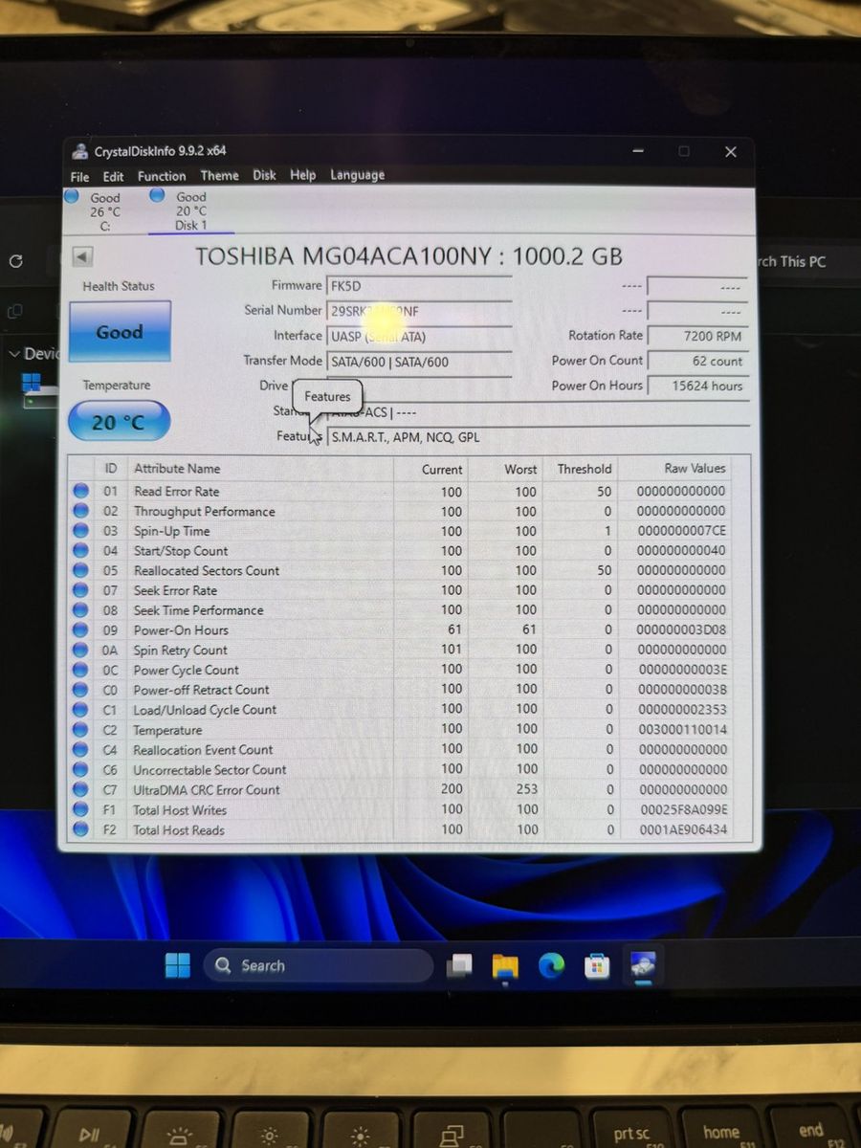Viewport: 861px width, 1148px height.
Task: Select the Disk 1 tab at 20 °C
Action: pos(190,210)
